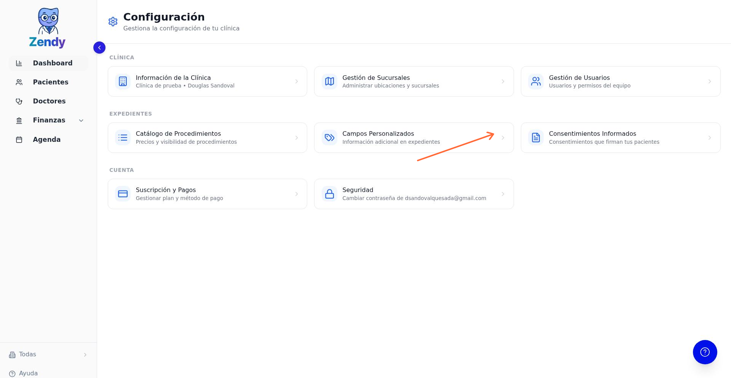This screenshot has height=378, width=731.
Task: Select Pacientes in the sidebar
Action: pos(51,82)
